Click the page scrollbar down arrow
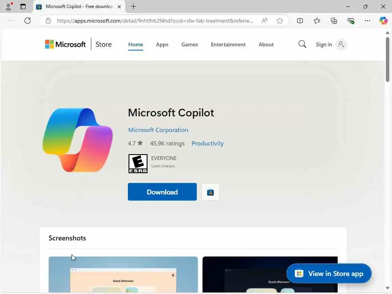392x294 pixels. (387, 288)
